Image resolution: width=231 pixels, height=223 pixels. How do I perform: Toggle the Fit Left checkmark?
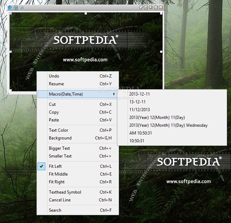click(x=41, y=166)
